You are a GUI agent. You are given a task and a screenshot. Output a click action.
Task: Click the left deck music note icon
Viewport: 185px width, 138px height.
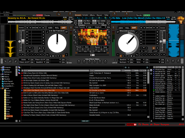tap(47, 32)
